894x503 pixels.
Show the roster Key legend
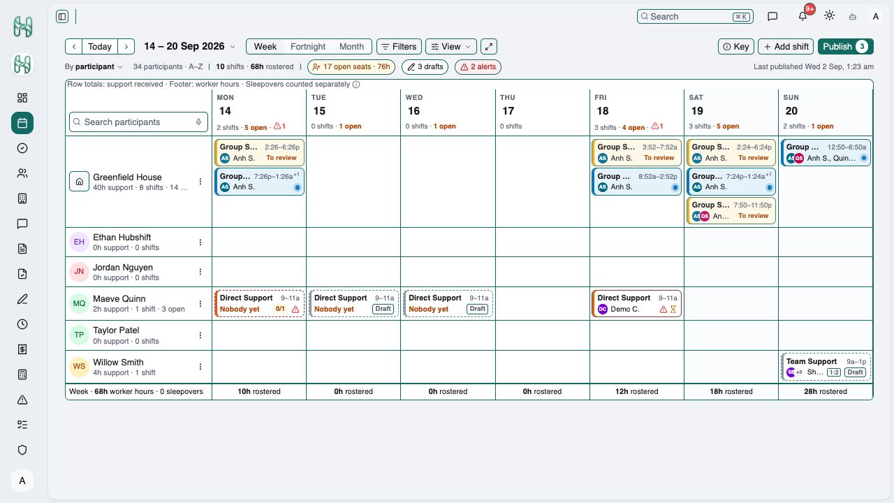[736, 47]
